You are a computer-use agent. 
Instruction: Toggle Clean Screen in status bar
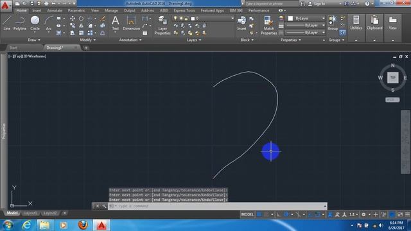click(x=400, y=214)
